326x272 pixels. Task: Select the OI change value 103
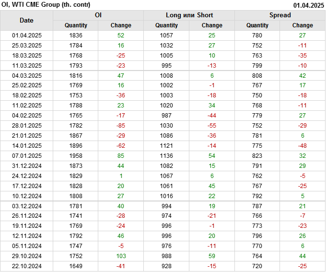tap(121, 256)
